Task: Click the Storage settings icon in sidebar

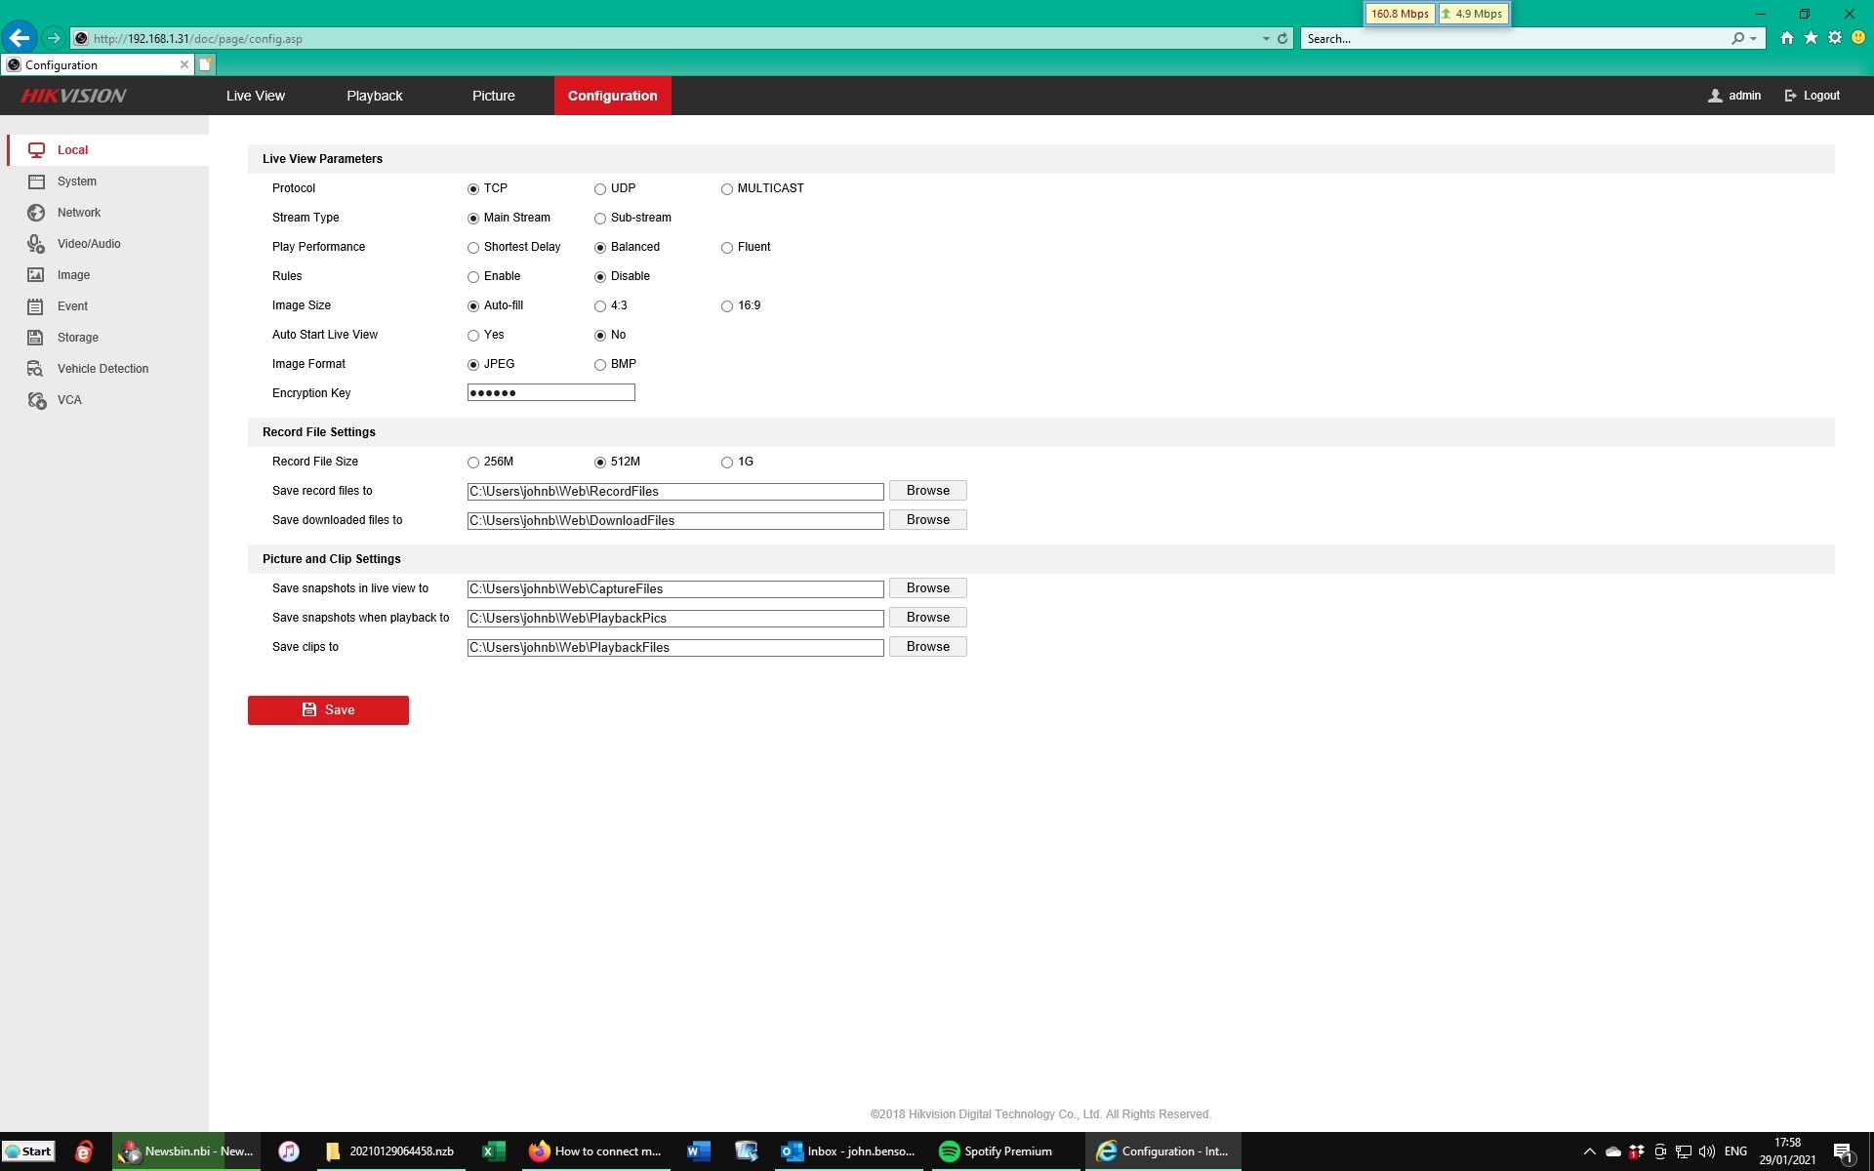Action: pos(36,338)
